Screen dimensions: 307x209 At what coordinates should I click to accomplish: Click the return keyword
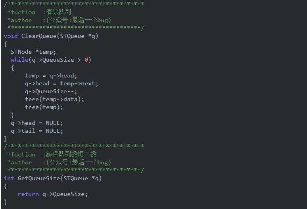(x=28, y=194)
